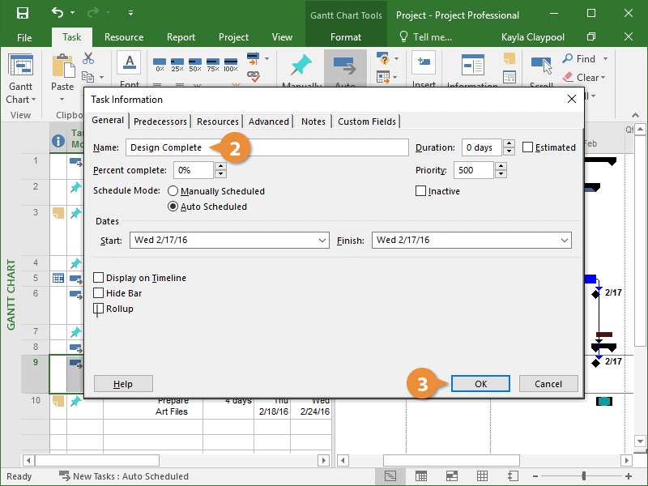The height and width of the screenshot is (486, 648).
Task: Check the Display on Timeline option
Action: 99,278
